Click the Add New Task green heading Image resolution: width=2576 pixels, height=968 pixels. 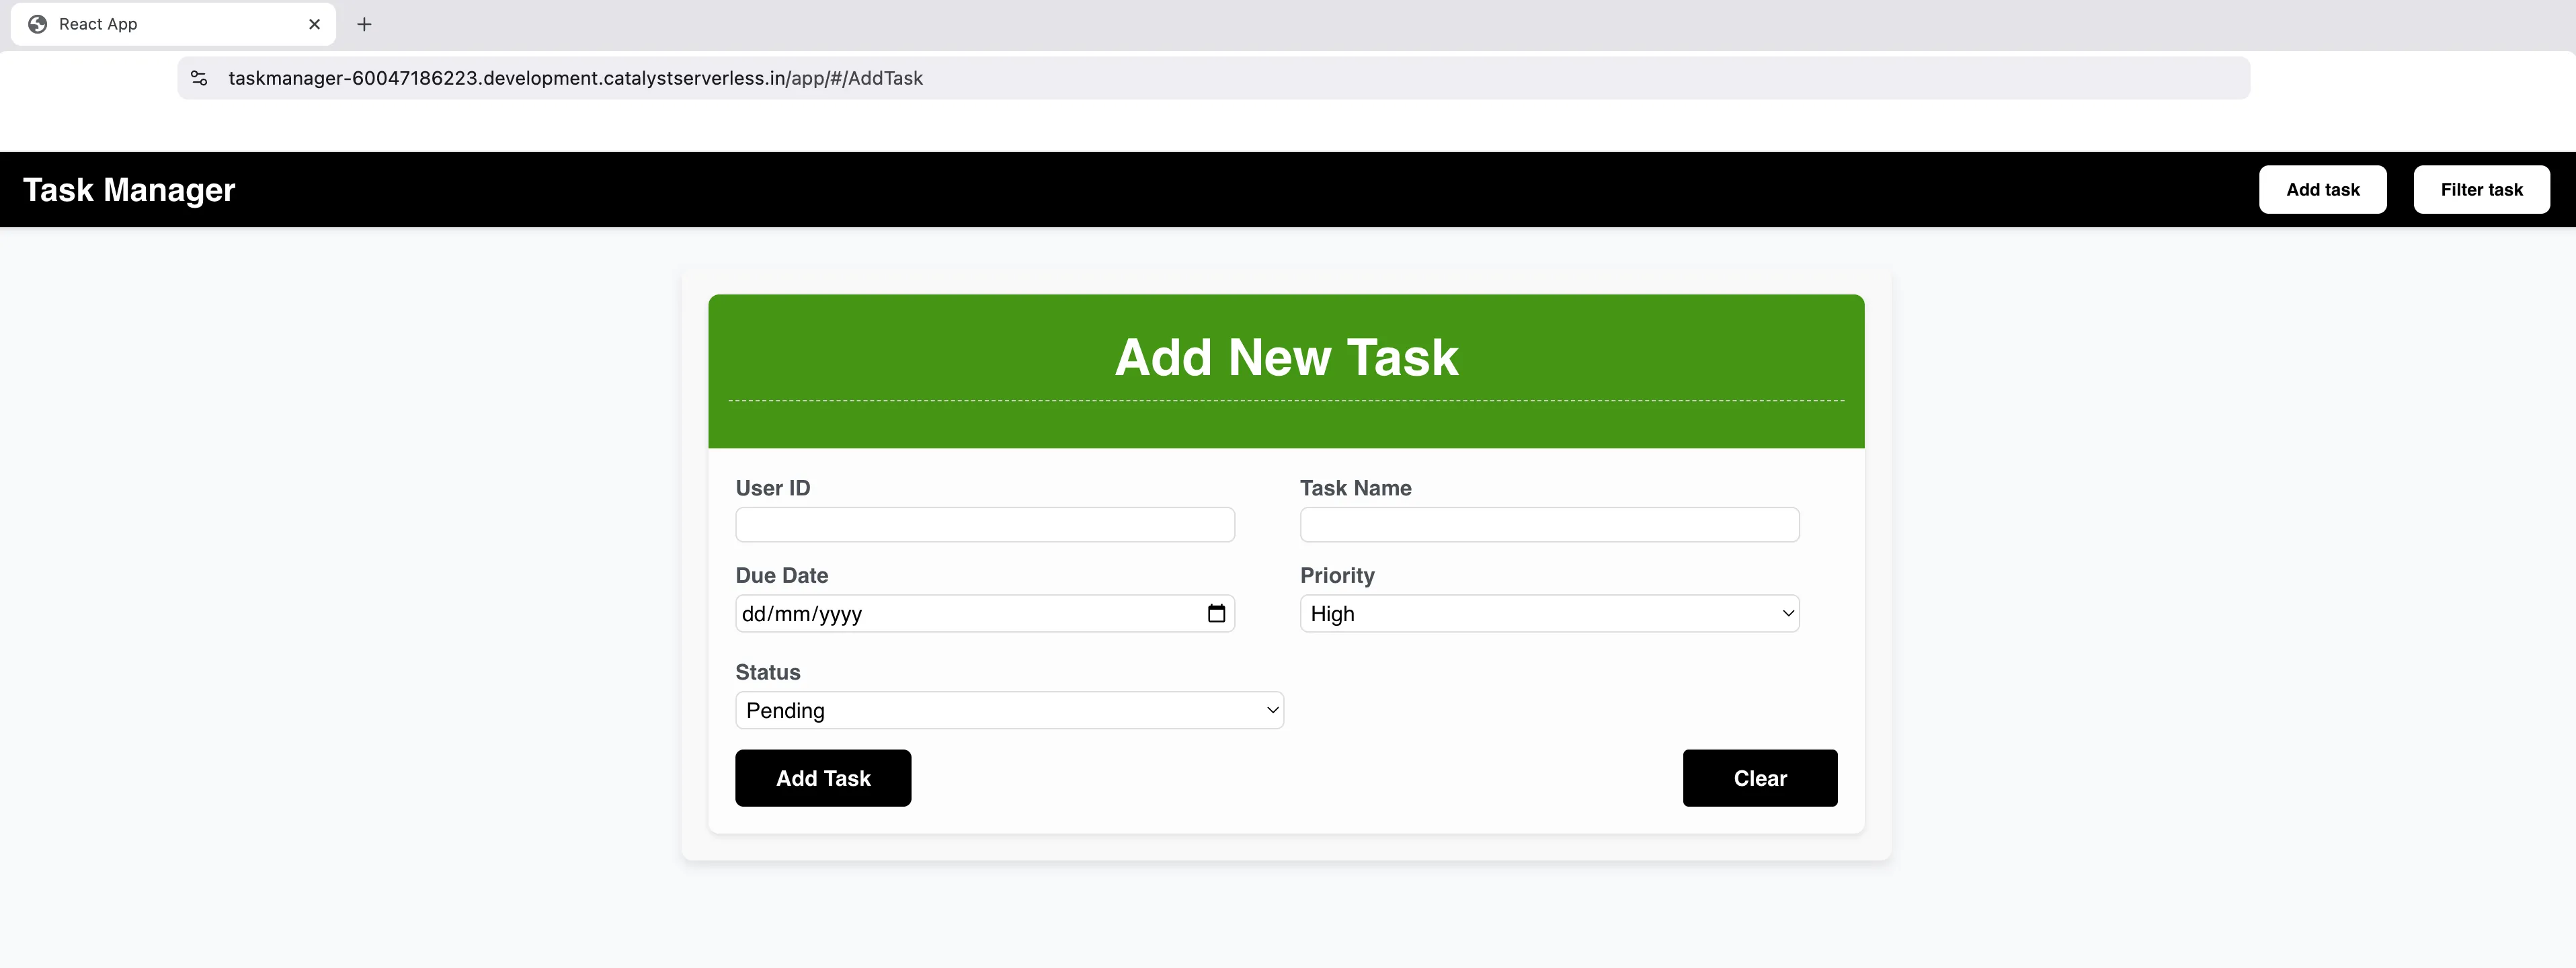point(1286,358)
